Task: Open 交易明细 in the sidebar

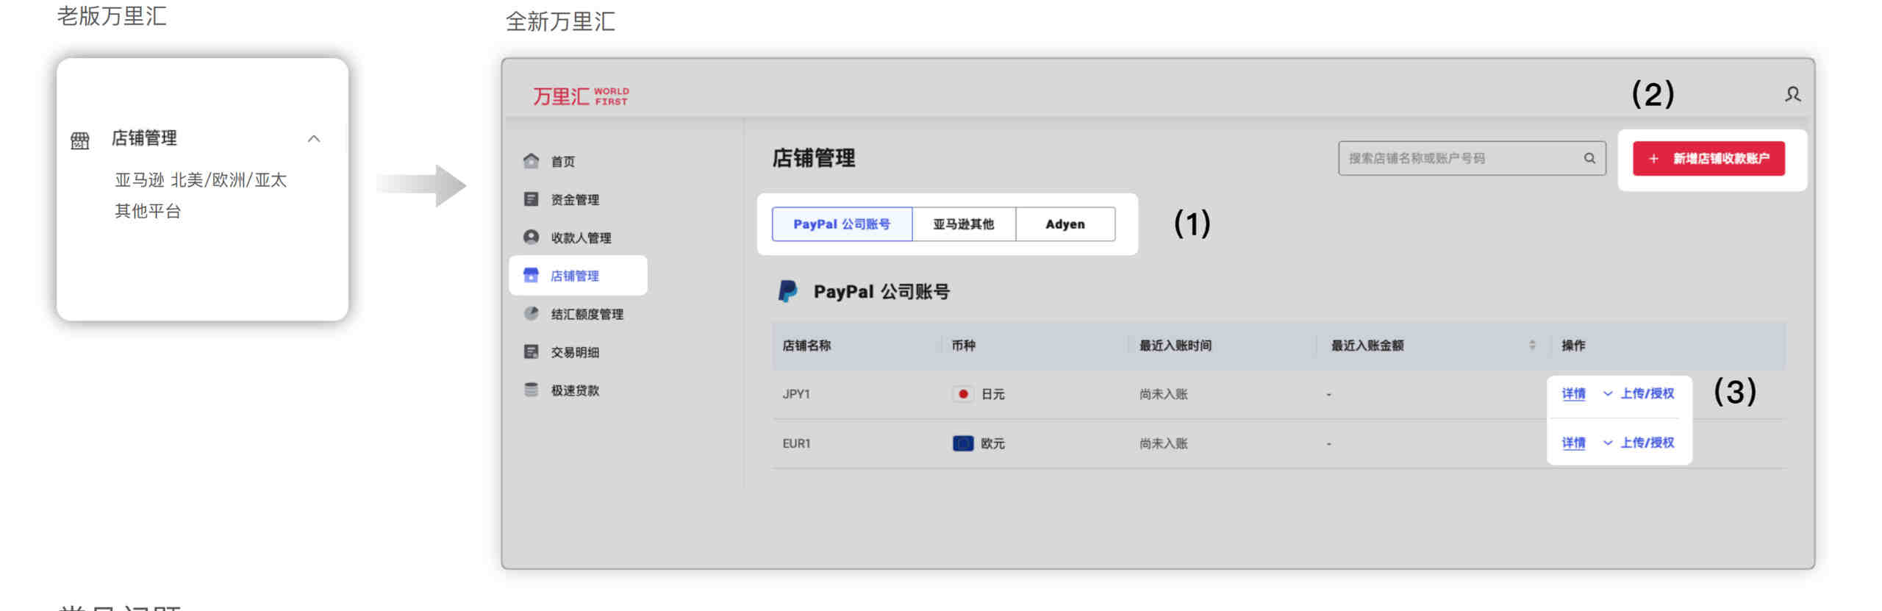Action: [575, 352]
